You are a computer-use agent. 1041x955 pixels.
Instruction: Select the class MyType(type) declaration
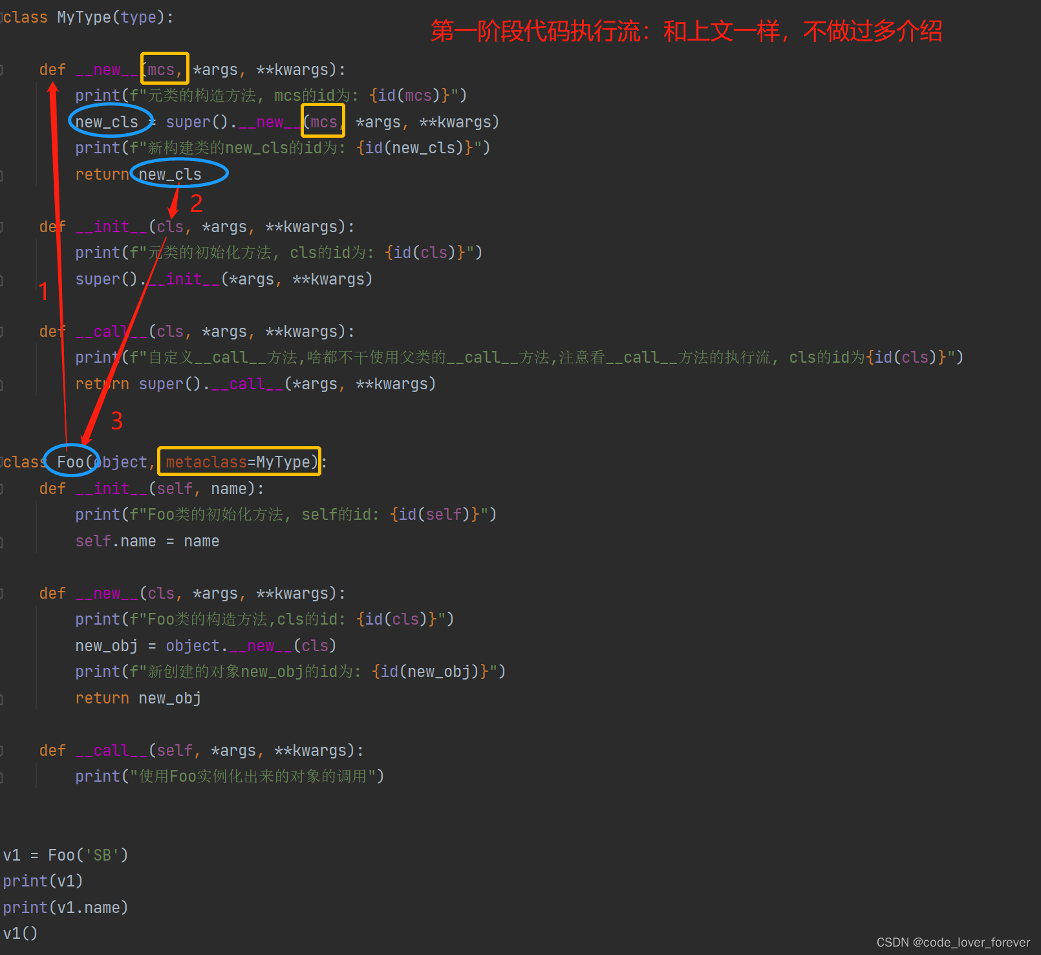click(84, 17)
